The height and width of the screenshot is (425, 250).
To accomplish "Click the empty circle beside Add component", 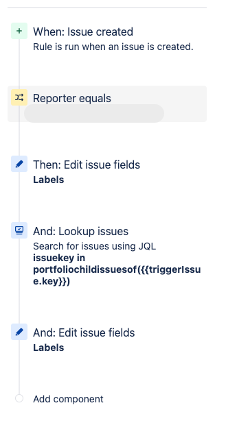I will (x=19, y=398).
